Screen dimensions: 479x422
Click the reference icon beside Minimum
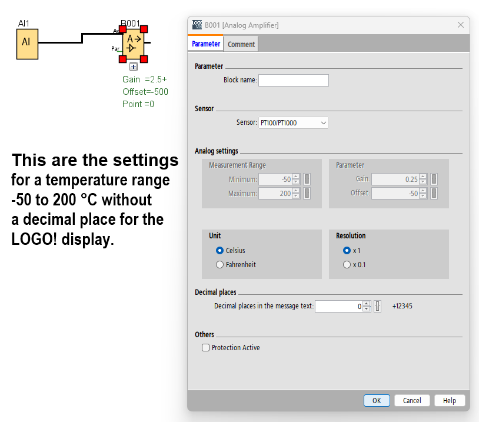tap(307, 179)
